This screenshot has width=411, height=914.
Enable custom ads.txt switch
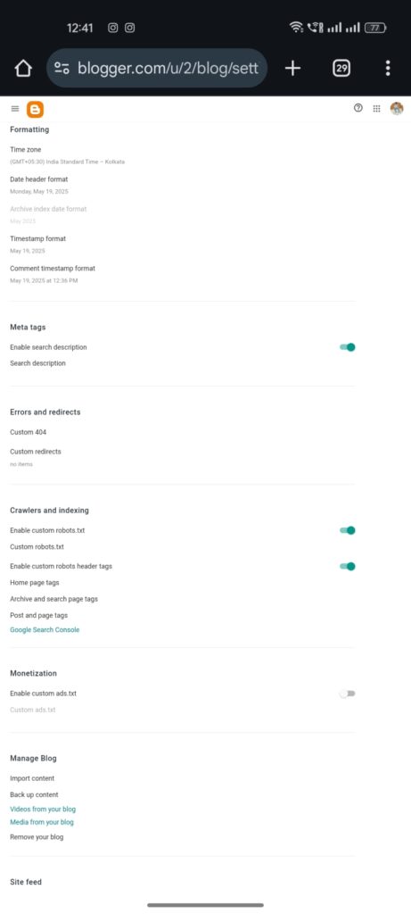[x=348, y=694]
